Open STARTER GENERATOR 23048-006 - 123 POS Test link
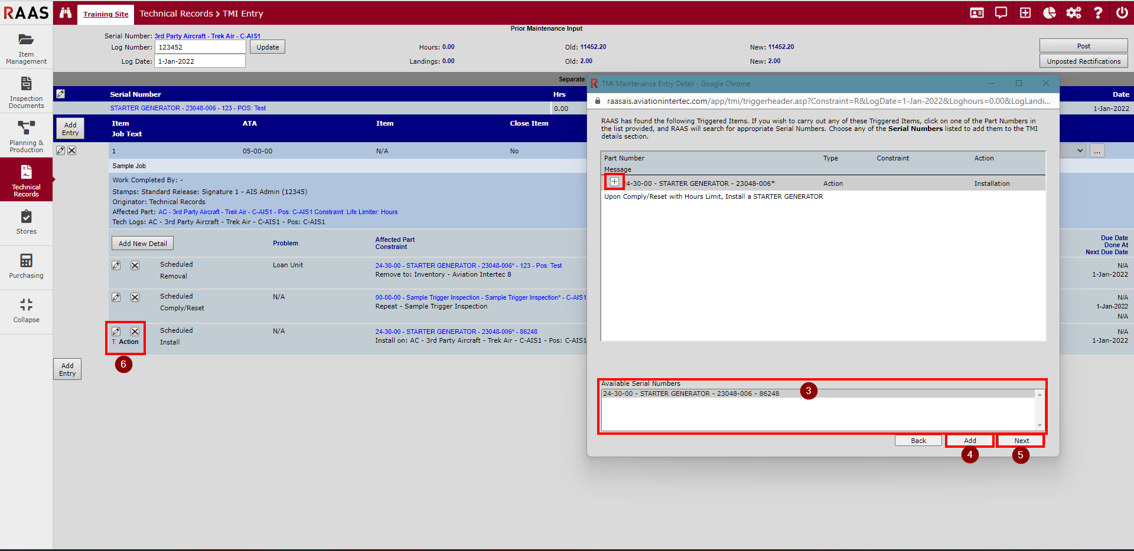This screenshot has width=1134, height=551. (x=188, y=108)
